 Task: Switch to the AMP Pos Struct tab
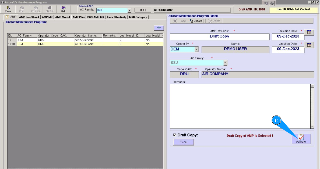tap(29, 17)
